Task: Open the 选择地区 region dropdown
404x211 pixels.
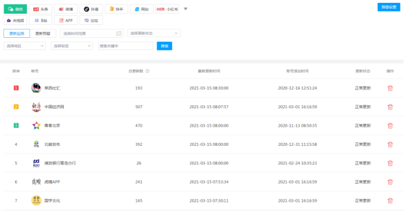Action: point(25,46)
